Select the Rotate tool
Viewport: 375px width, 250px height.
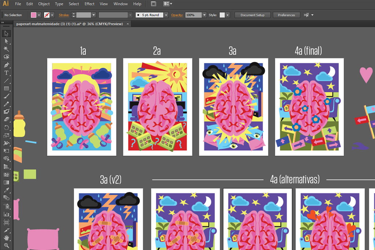pos(7,128)
